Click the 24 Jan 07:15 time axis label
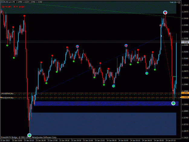Viewport: 189px width, 142px height. click(x=171, y=140)
